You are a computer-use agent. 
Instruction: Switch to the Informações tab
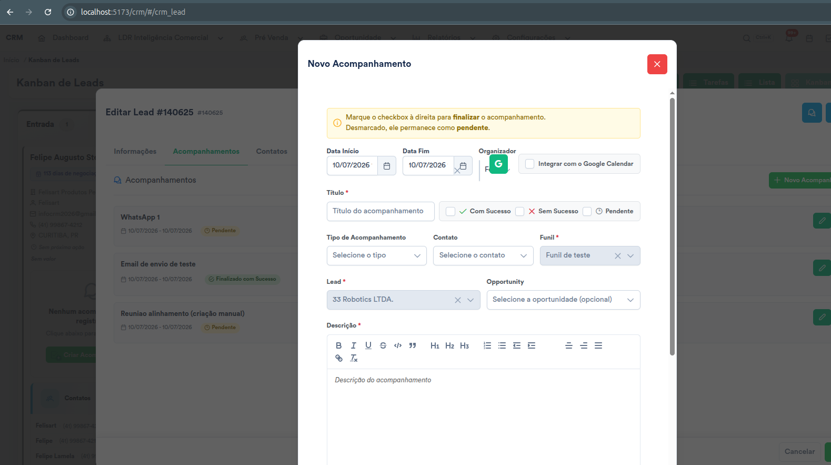coord(135,151)
